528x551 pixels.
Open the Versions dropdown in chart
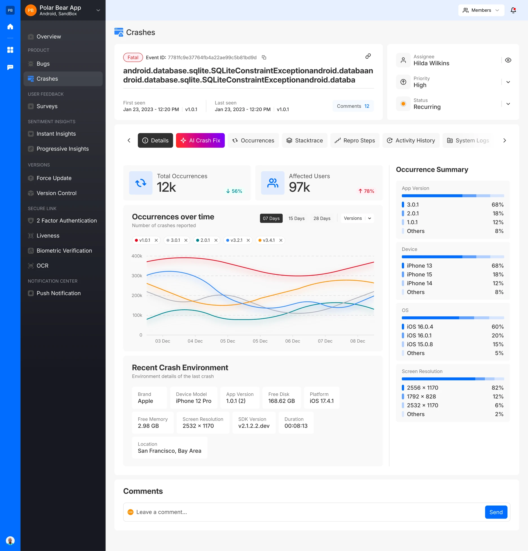click(x=357, y=219)
